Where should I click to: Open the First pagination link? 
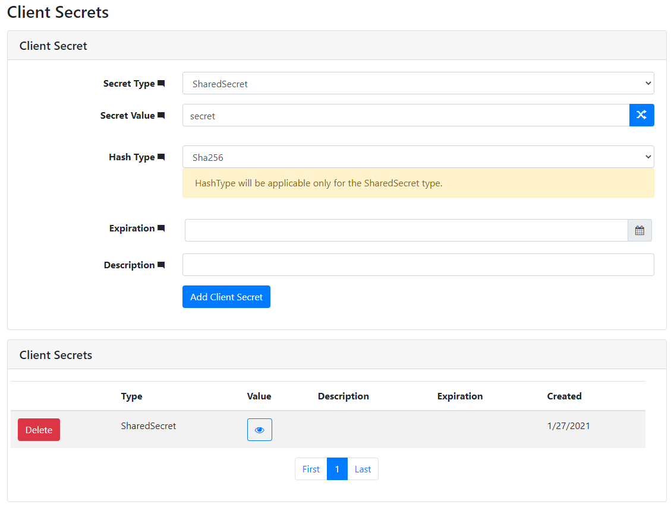310,469
